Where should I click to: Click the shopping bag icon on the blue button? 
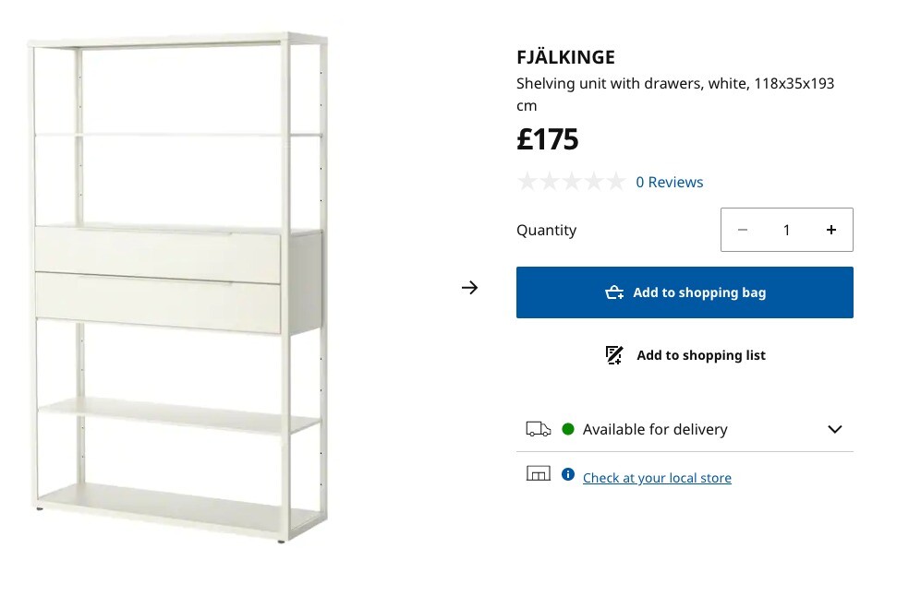[614, 292]
